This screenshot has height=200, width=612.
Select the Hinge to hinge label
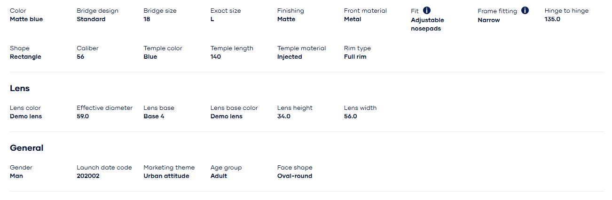pyautogui.click(x=566, y=11)
